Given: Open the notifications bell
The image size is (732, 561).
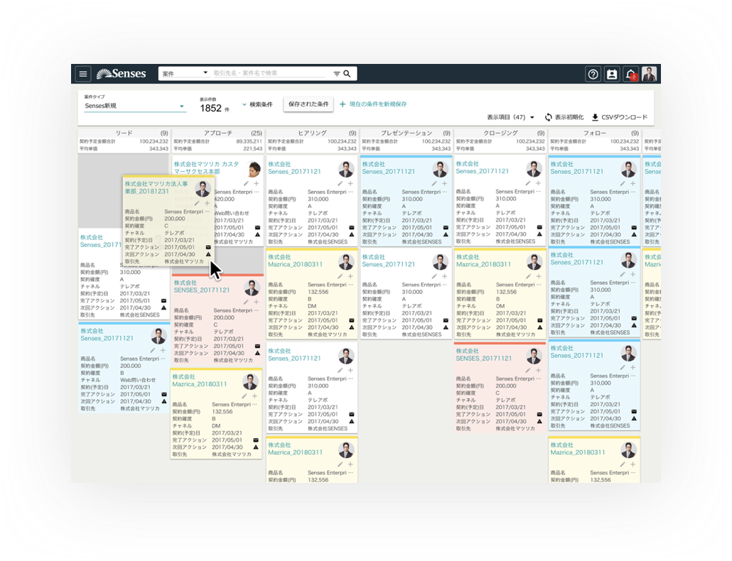Looking at the screenshot, I should pyautogui.click(x=630, y=74).
